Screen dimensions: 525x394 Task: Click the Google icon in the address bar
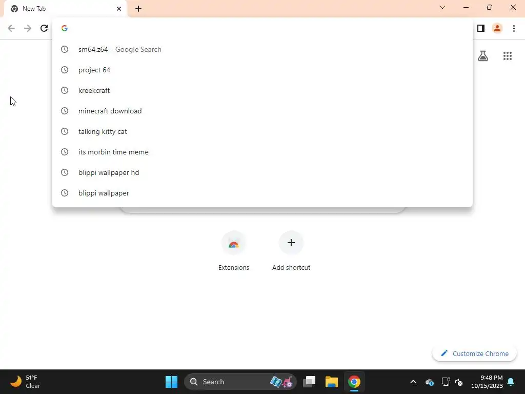65,28
